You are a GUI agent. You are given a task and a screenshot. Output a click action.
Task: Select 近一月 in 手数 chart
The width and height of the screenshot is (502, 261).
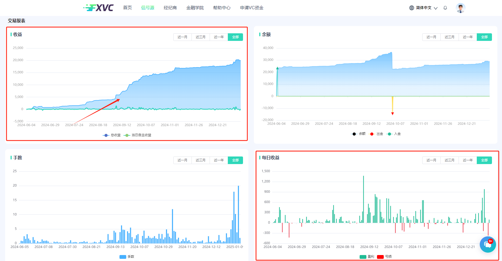click(x=183, y=160)
